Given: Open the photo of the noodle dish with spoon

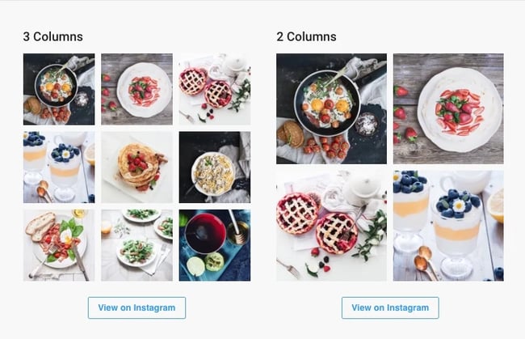Looking at the screenshot, I should pos(214,167).
